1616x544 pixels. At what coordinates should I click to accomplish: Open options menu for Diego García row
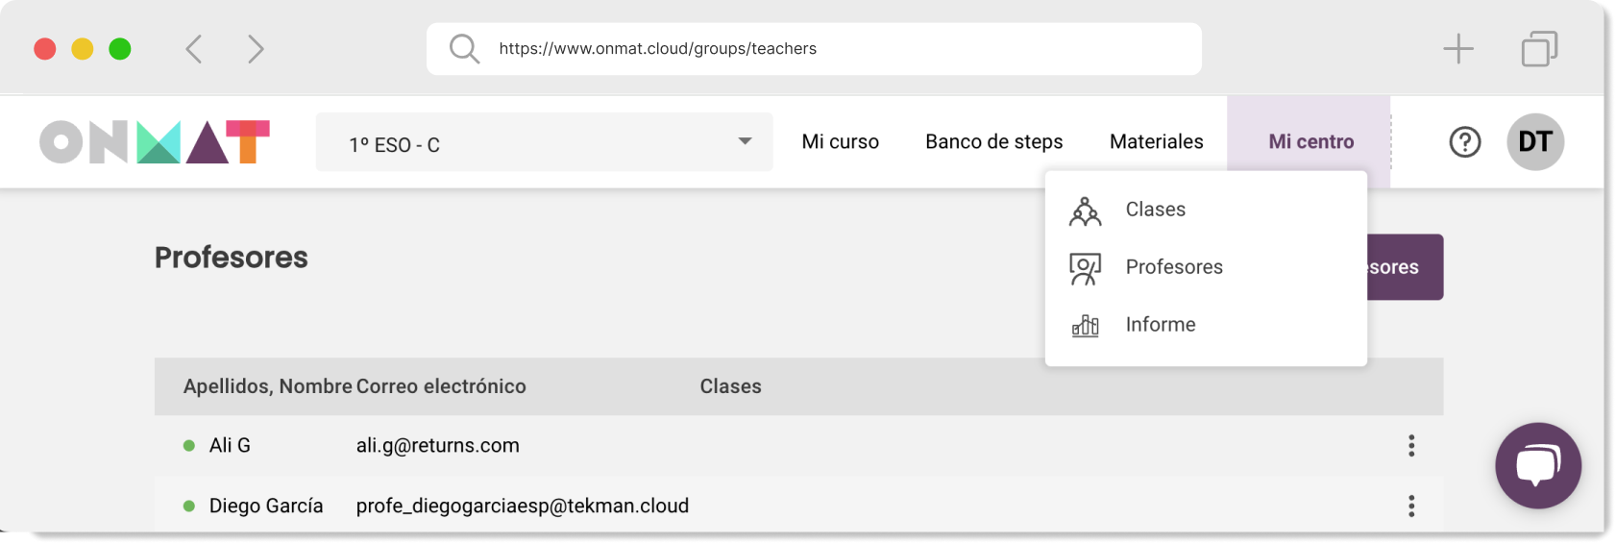(1410, 506)
